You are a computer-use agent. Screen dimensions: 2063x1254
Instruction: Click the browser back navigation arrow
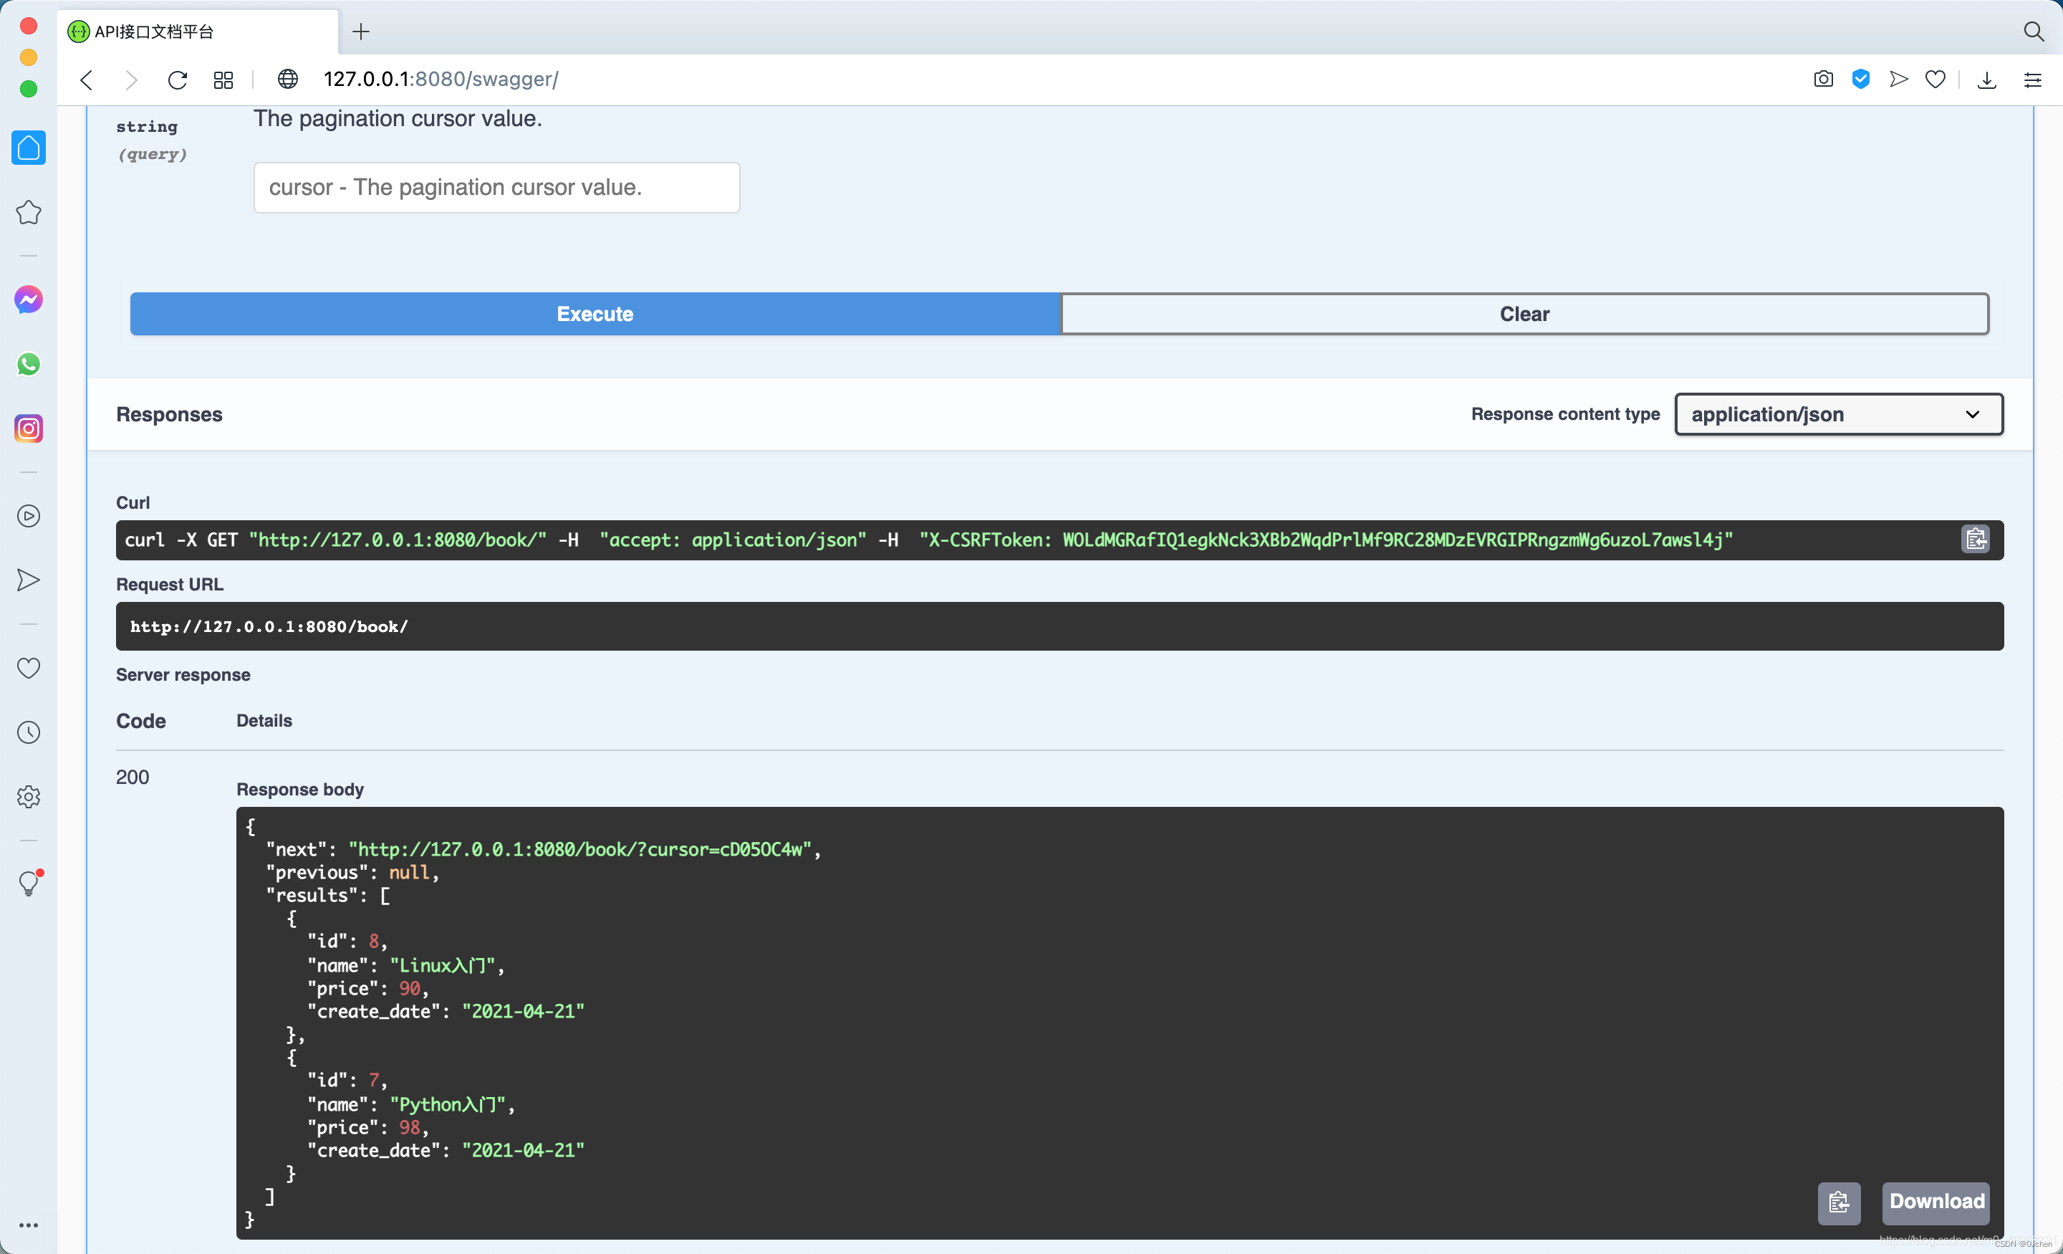[88, 80]
